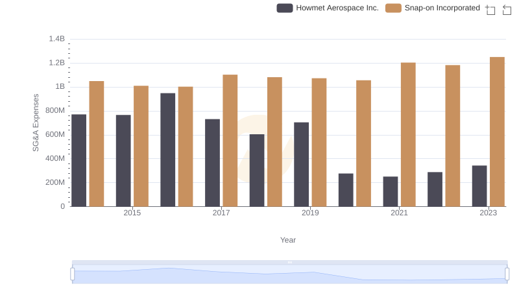The width and height of the screenshot is (519, 299).
Task: Toggle the Howmet Aerospace Inc. legend series
Action: (328, 8)
